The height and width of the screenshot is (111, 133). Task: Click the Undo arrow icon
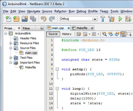[x=44, y=19]
